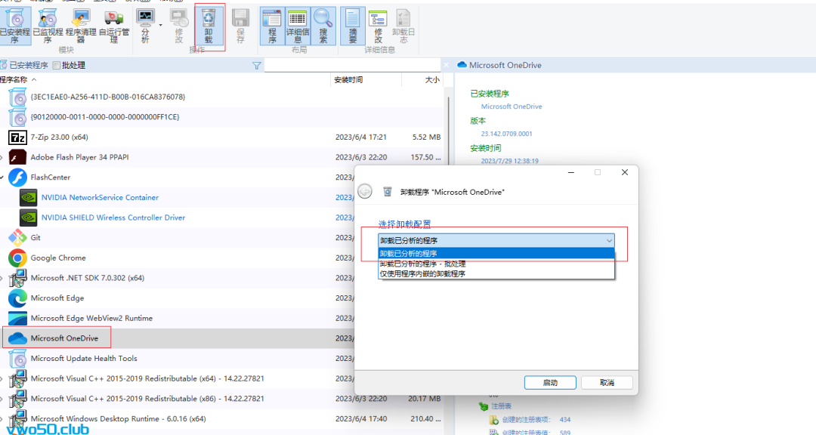
Task: Select Microsoft .NET SDK 7.0.302 (x64)
Action: coord(88,278)
